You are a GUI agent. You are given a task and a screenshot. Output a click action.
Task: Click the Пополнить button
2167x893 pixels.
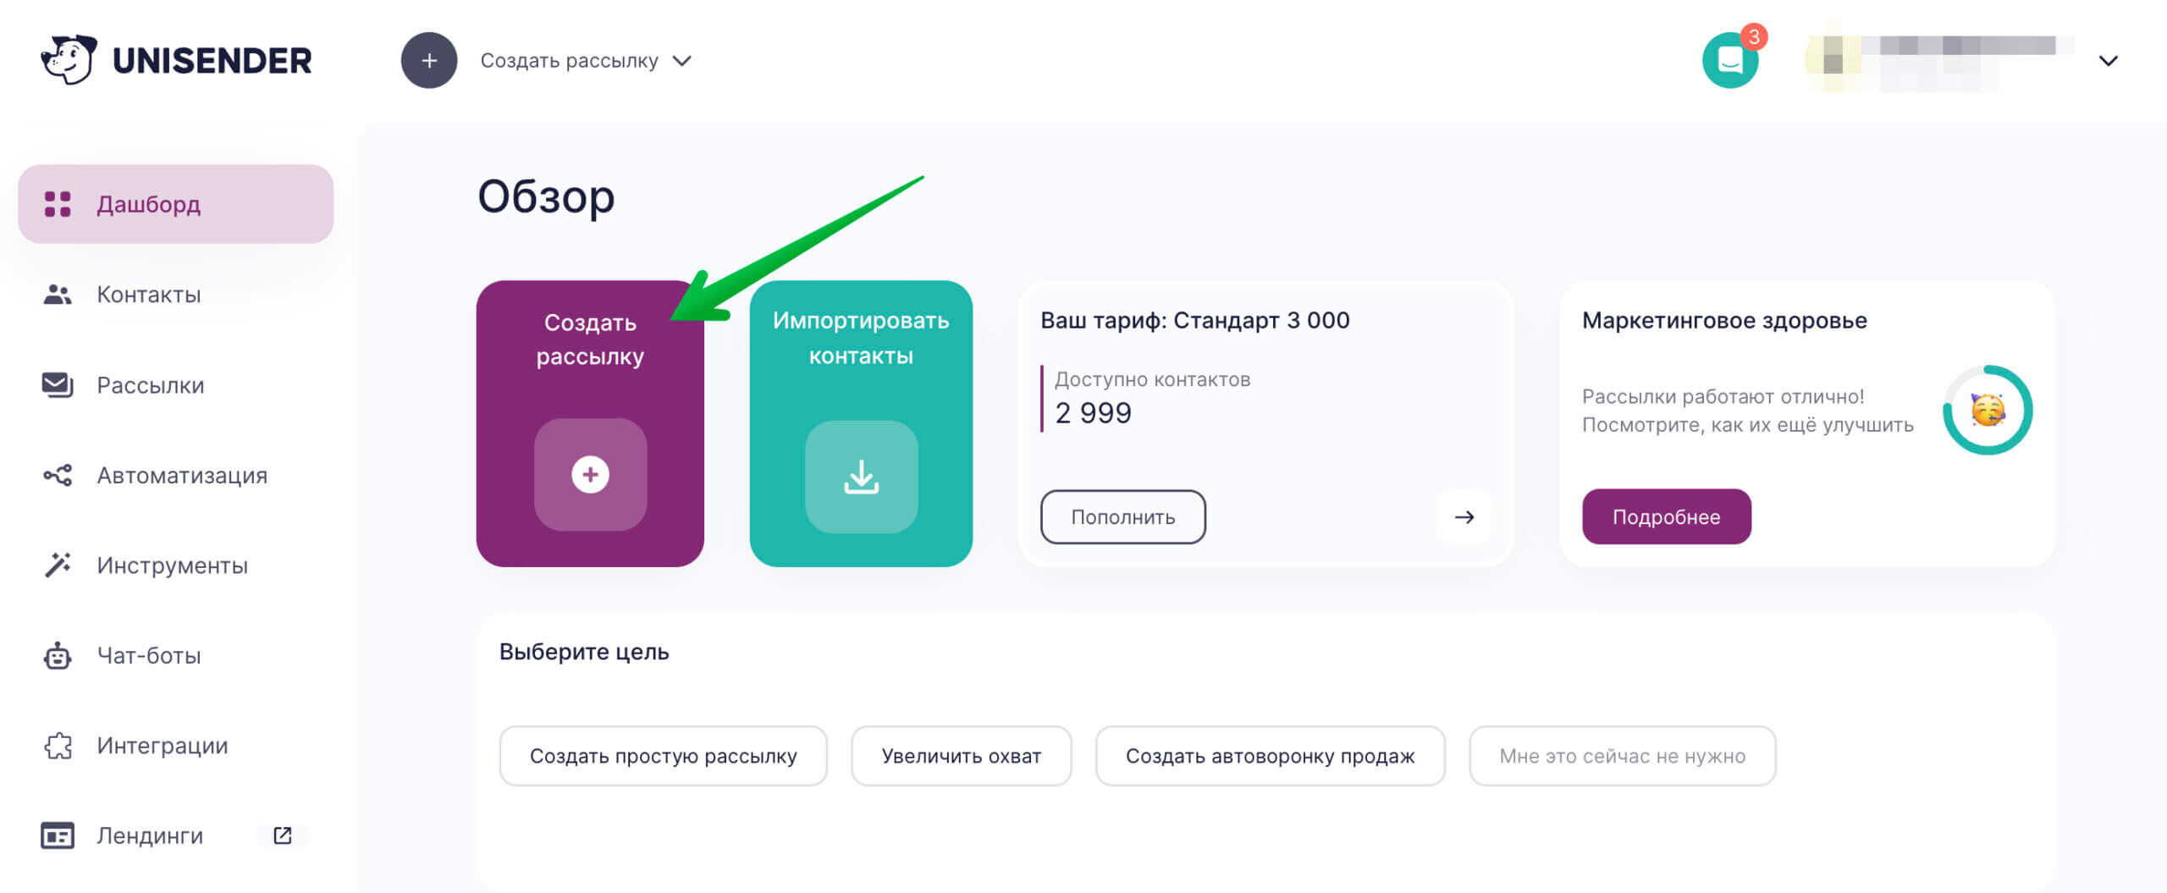tap(1122, 517)
